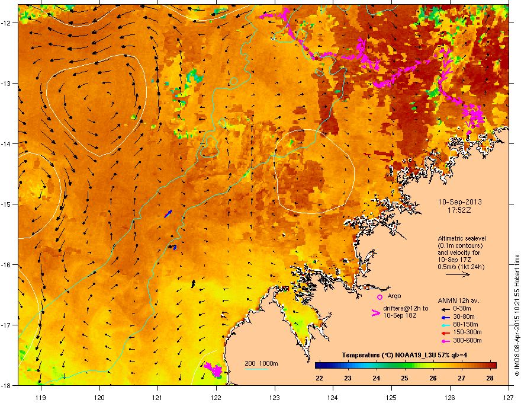Click the drifters@12h to legend text

[406, 309]
